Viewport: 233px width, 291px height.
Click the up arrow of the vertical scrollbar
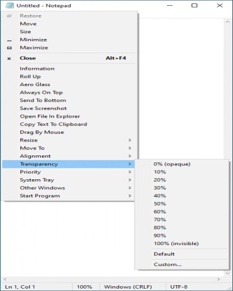[228, 22]
